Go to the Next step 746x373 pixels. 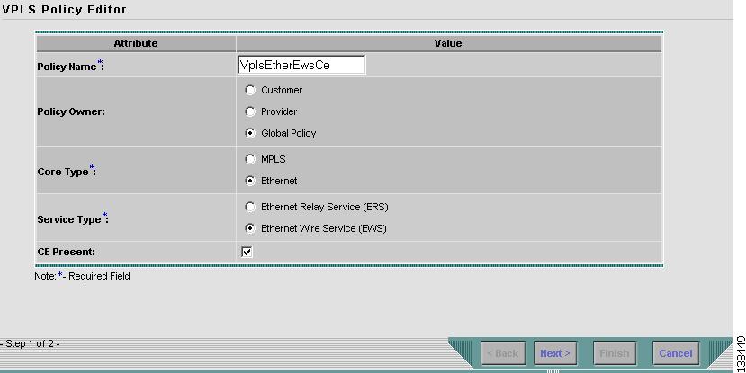tap(555, 353)
